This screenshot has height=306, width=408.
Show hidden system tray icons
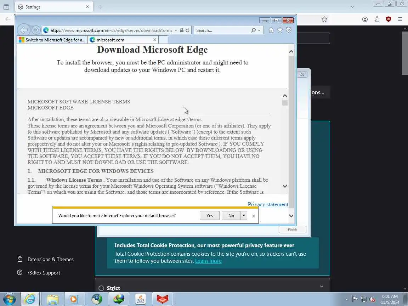tap(346, 299)
